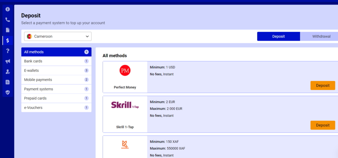Click the info icon in sidebar

8,9
